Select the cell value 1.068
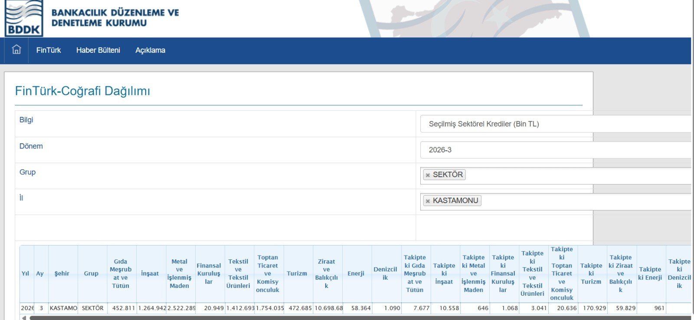 pos(504,308)
